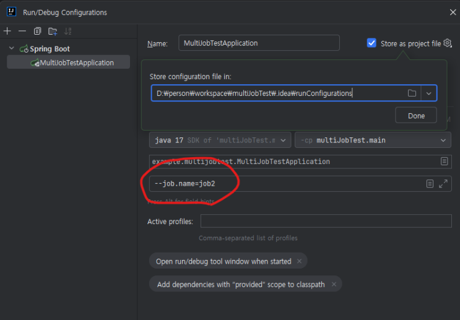Remove the 'Open run/debug tool window' option chip

[300, 261]
